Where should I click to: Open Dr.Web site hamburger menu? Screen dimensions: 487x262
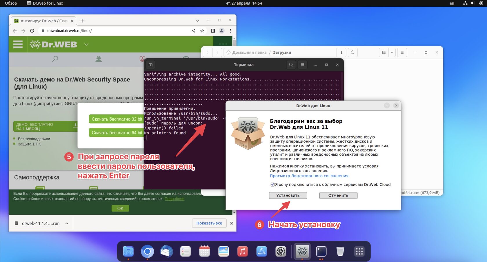pos(18,44)
